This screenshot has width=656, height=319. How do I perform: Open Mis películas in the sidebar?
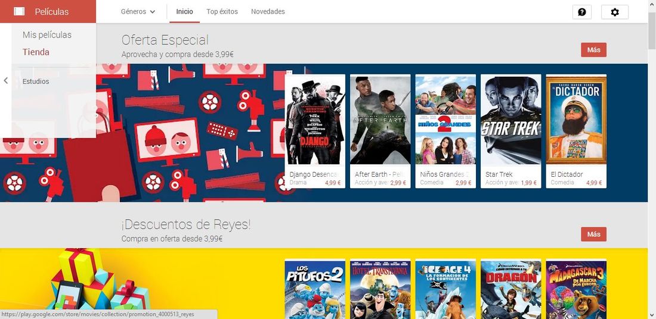coord(47,35)
